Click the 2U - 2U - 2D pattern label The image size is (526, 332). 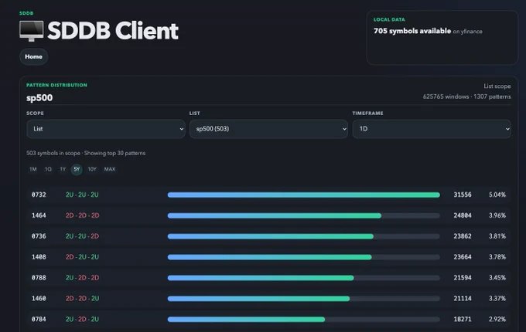tap(82, 236)
